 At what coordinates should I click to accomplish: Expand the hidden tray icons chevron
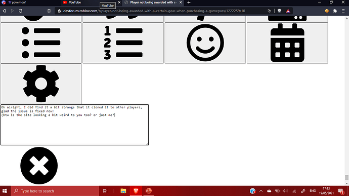click(261, 191)
